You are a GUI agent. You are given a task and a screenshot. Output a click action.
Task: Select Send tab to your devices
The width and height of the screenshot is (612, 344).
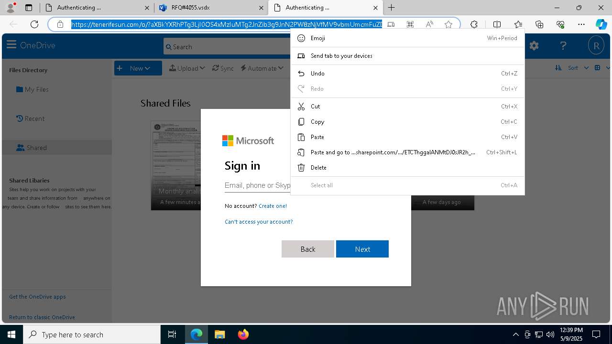click(x=407, y=56)
